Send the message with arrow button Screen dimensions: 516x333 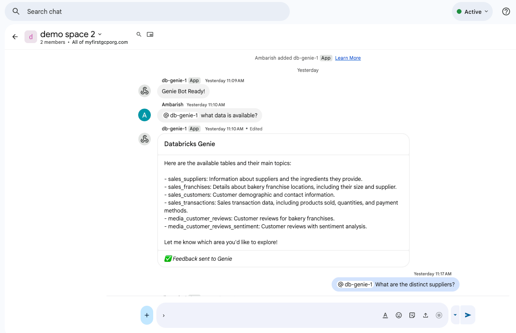point(468,315)
